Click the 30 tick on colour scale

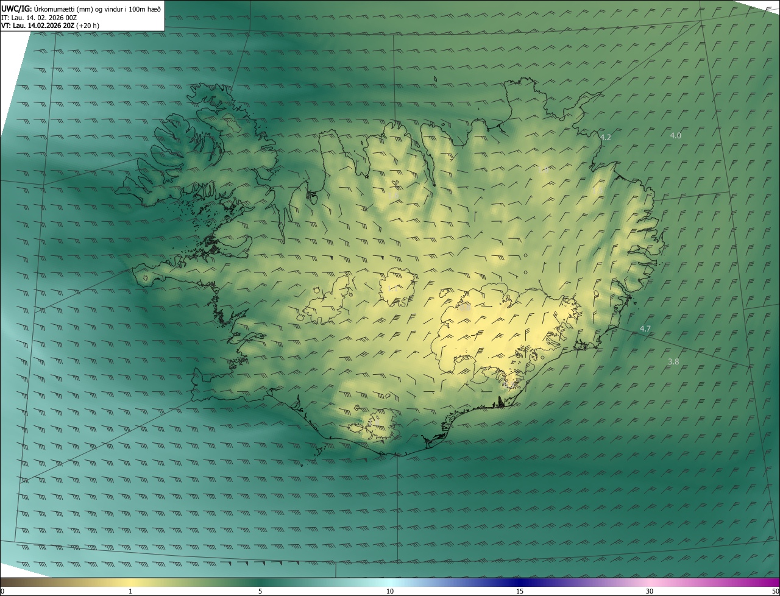(x=650, y=591)
